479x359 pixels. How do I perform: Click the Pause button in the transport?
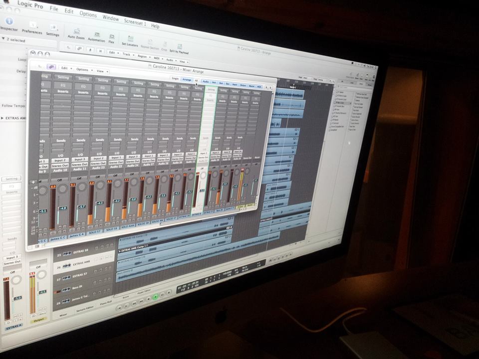click(162, 294)
